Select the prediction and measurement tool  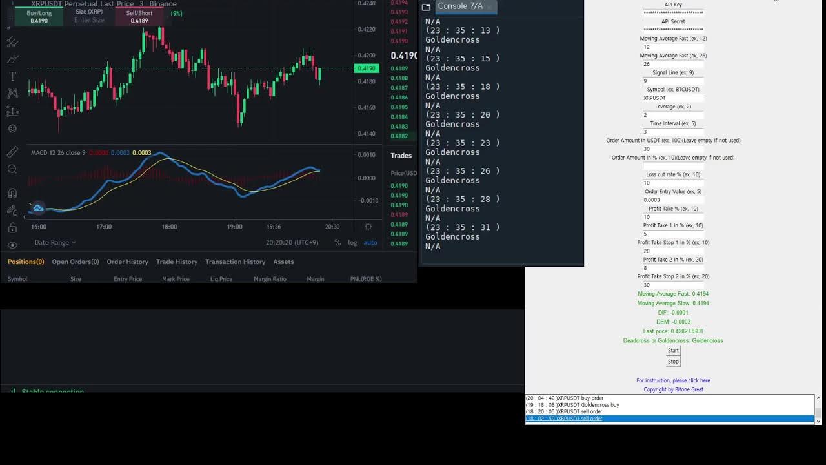(12, 111)
